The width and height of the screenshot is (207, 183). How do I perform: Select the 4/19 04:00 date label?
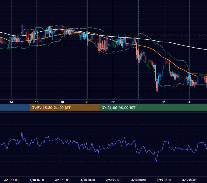pyautogui.click(x=189, y=180)
